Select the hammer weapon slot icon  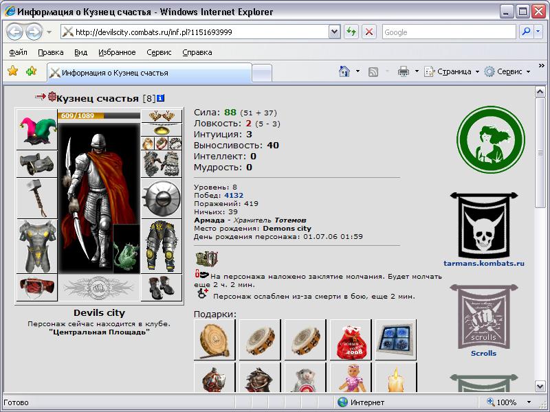pyautogui.click(x=37, y=198)
